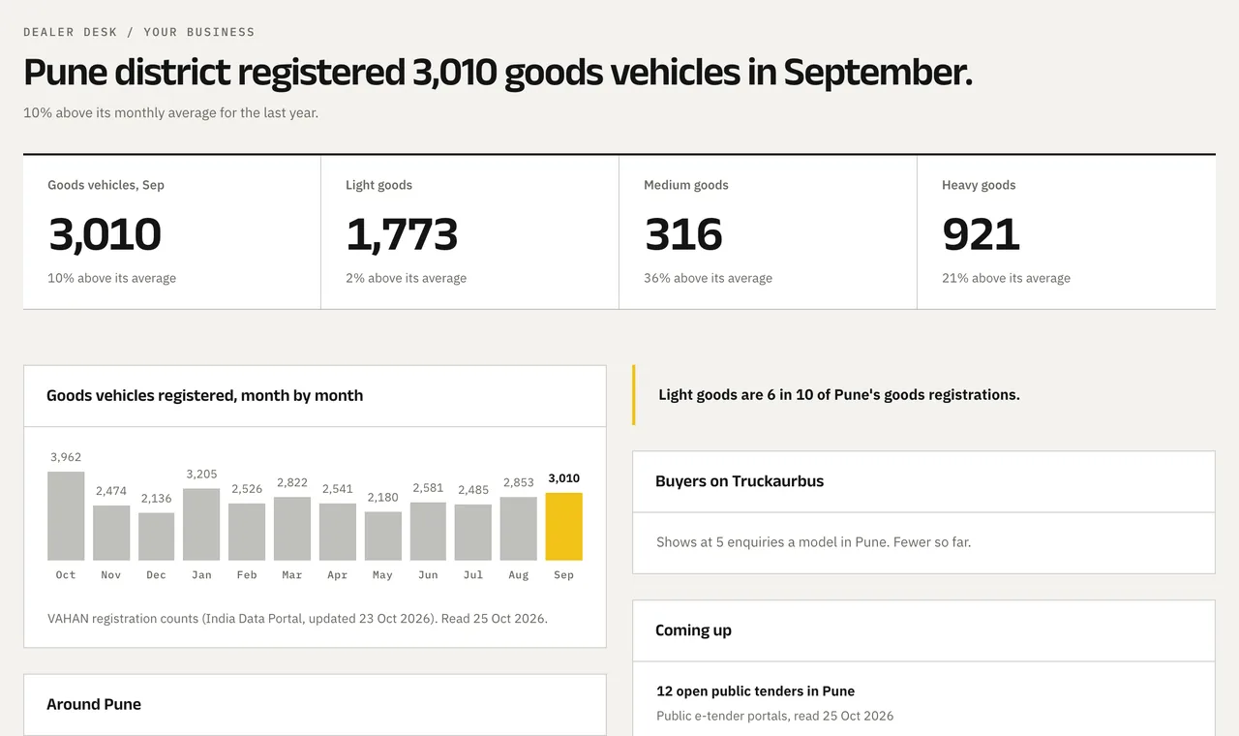Click '10% above its monthly average' subtitle
Viewport: 1239px width, 736px height.
pyautogui.click(x=170, y=112)
